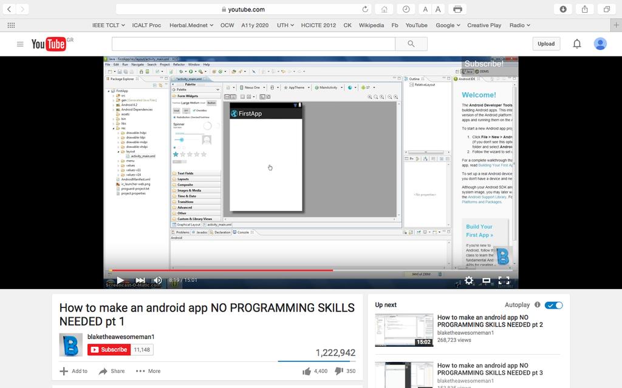Skip to the next video

(140, 280)
